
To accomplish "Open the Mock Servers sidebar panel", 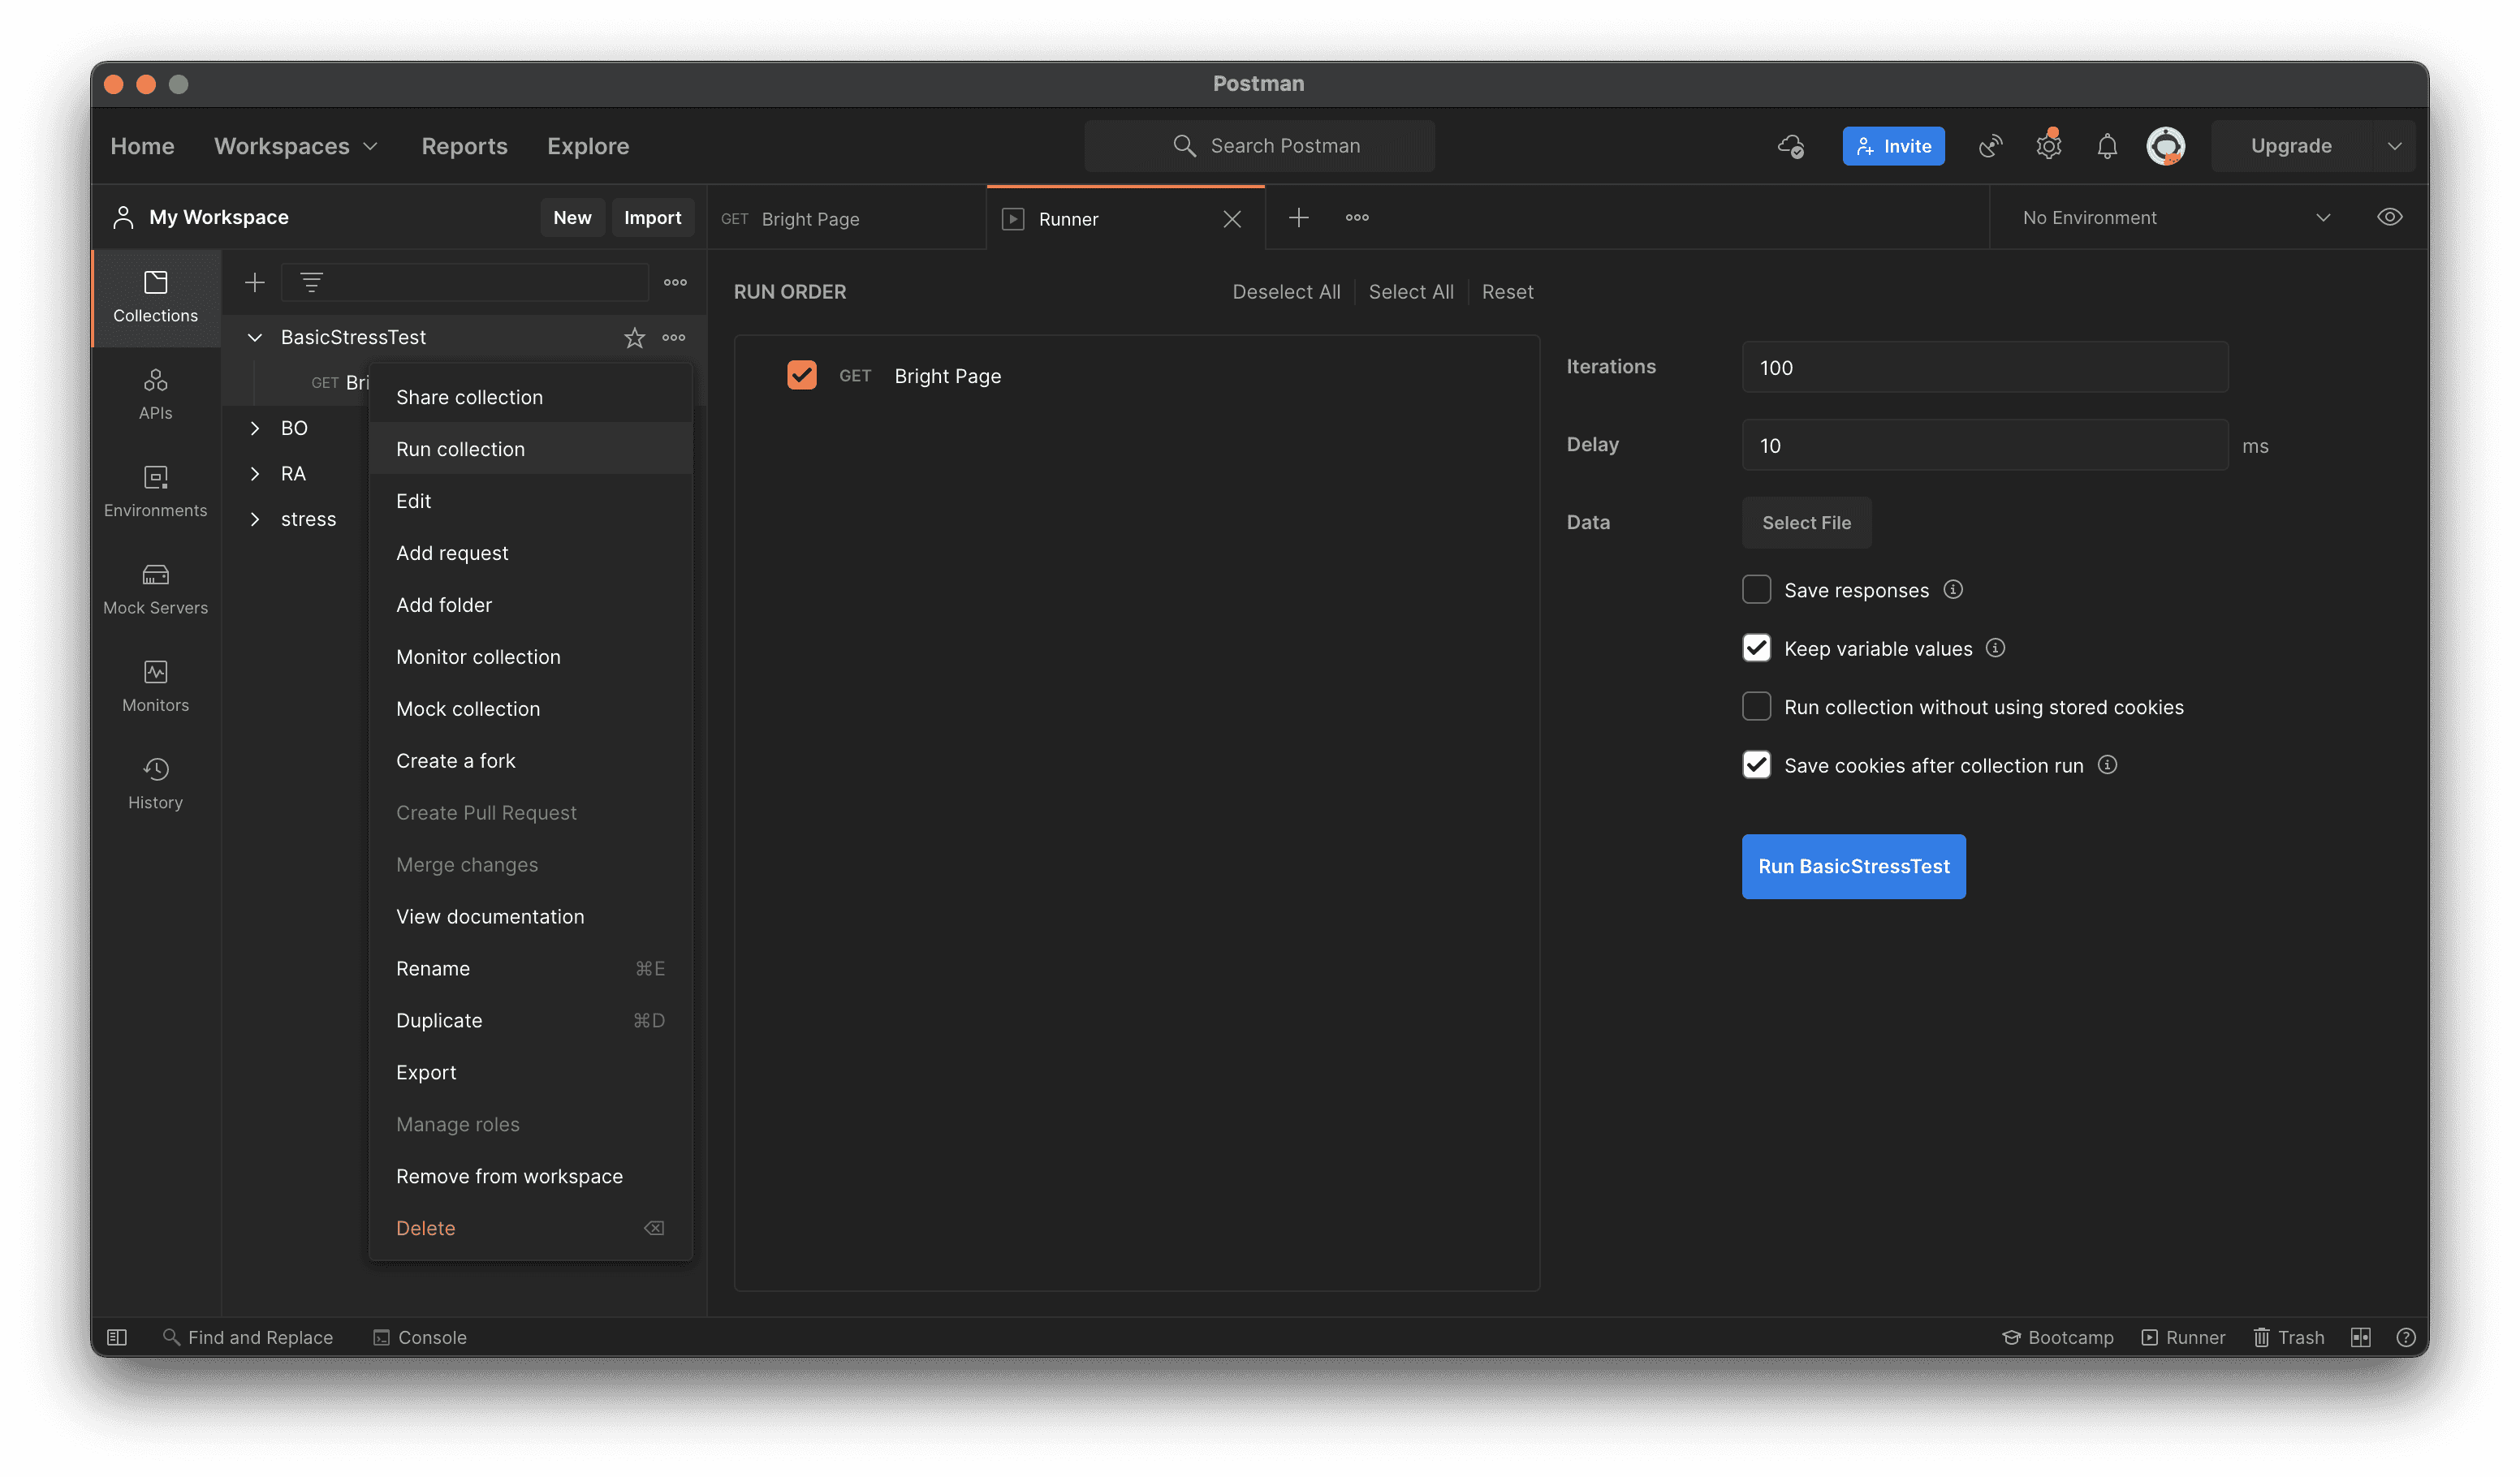I will pyautogui.click(x=155, y=590).
